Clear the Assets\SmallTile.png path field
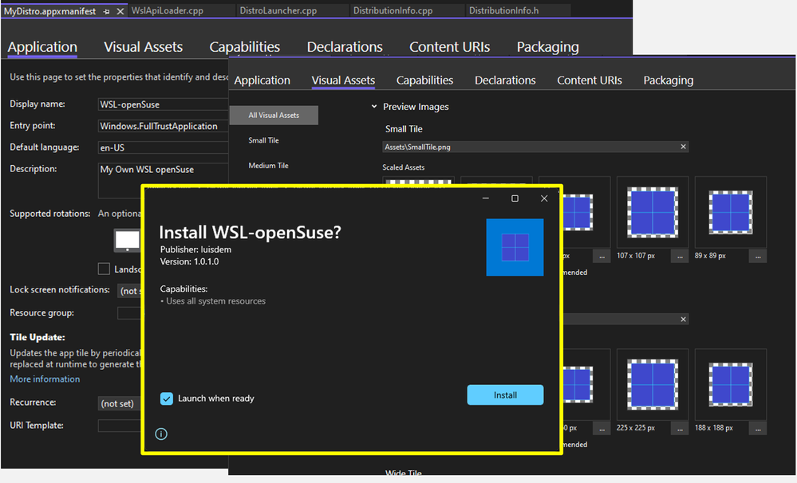Screen dimensions: 797x483 683,147
